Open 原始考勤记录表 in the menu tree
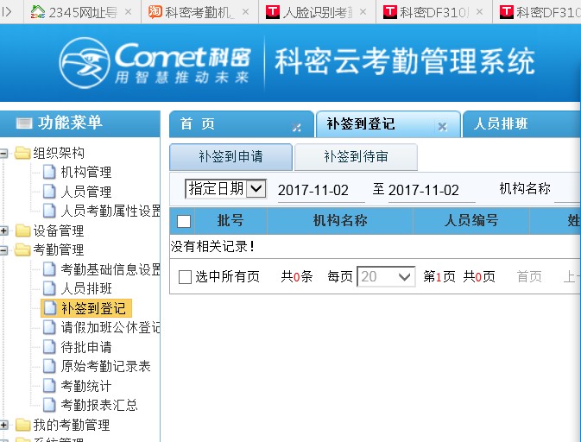Screen dimensions: 581x442 click(x=105, y=366)
